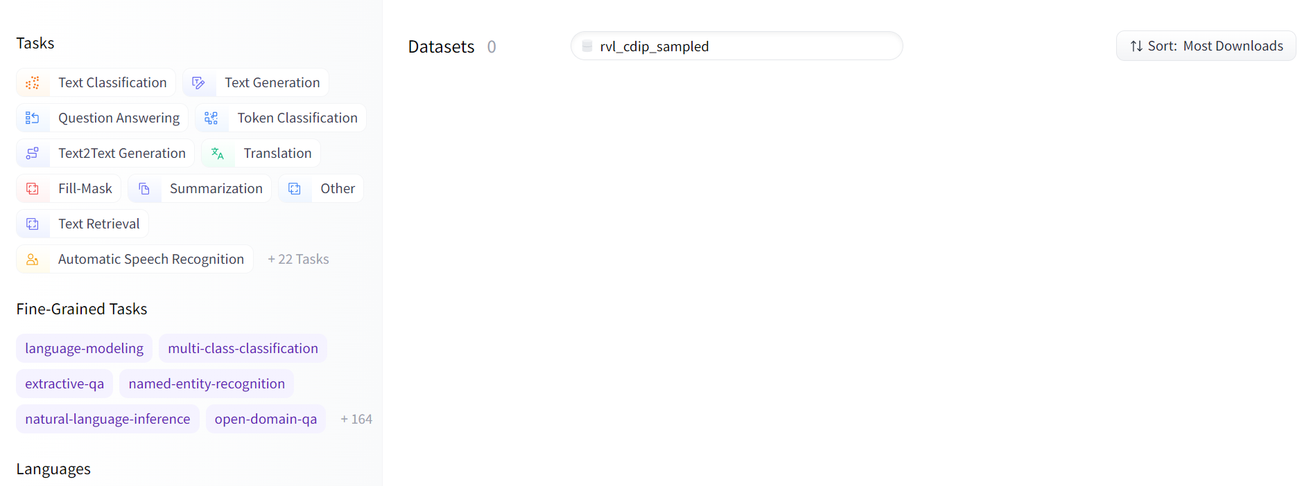Screen dimensions: 1311x486
Task: Expand the +164 fine-grained tasks
Action: [356, 419]
